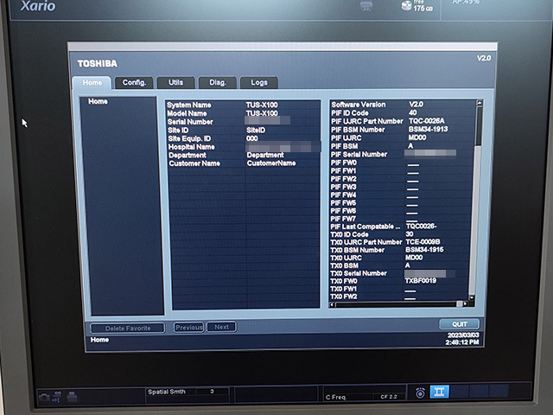Select the TX0 FW1 row
The image size is (553, 415).
(x=399, y=289)
